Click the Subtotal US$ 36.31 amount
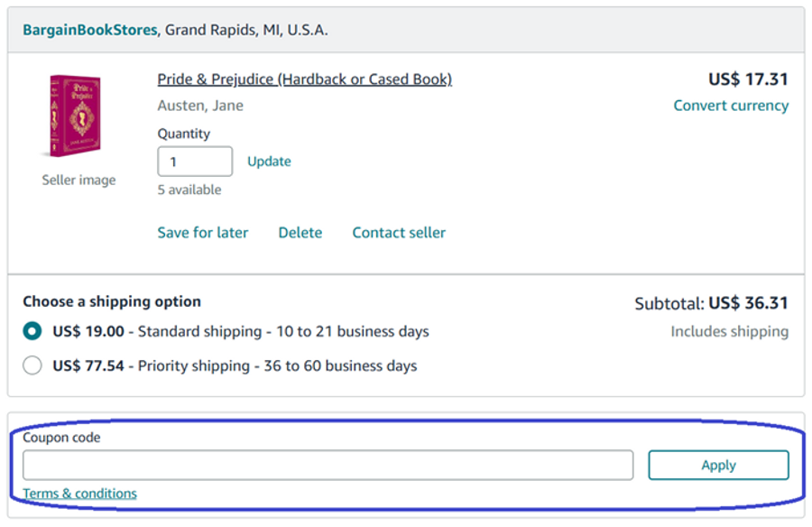This screenshot has width=812, height=527. [x=748, y=303]
